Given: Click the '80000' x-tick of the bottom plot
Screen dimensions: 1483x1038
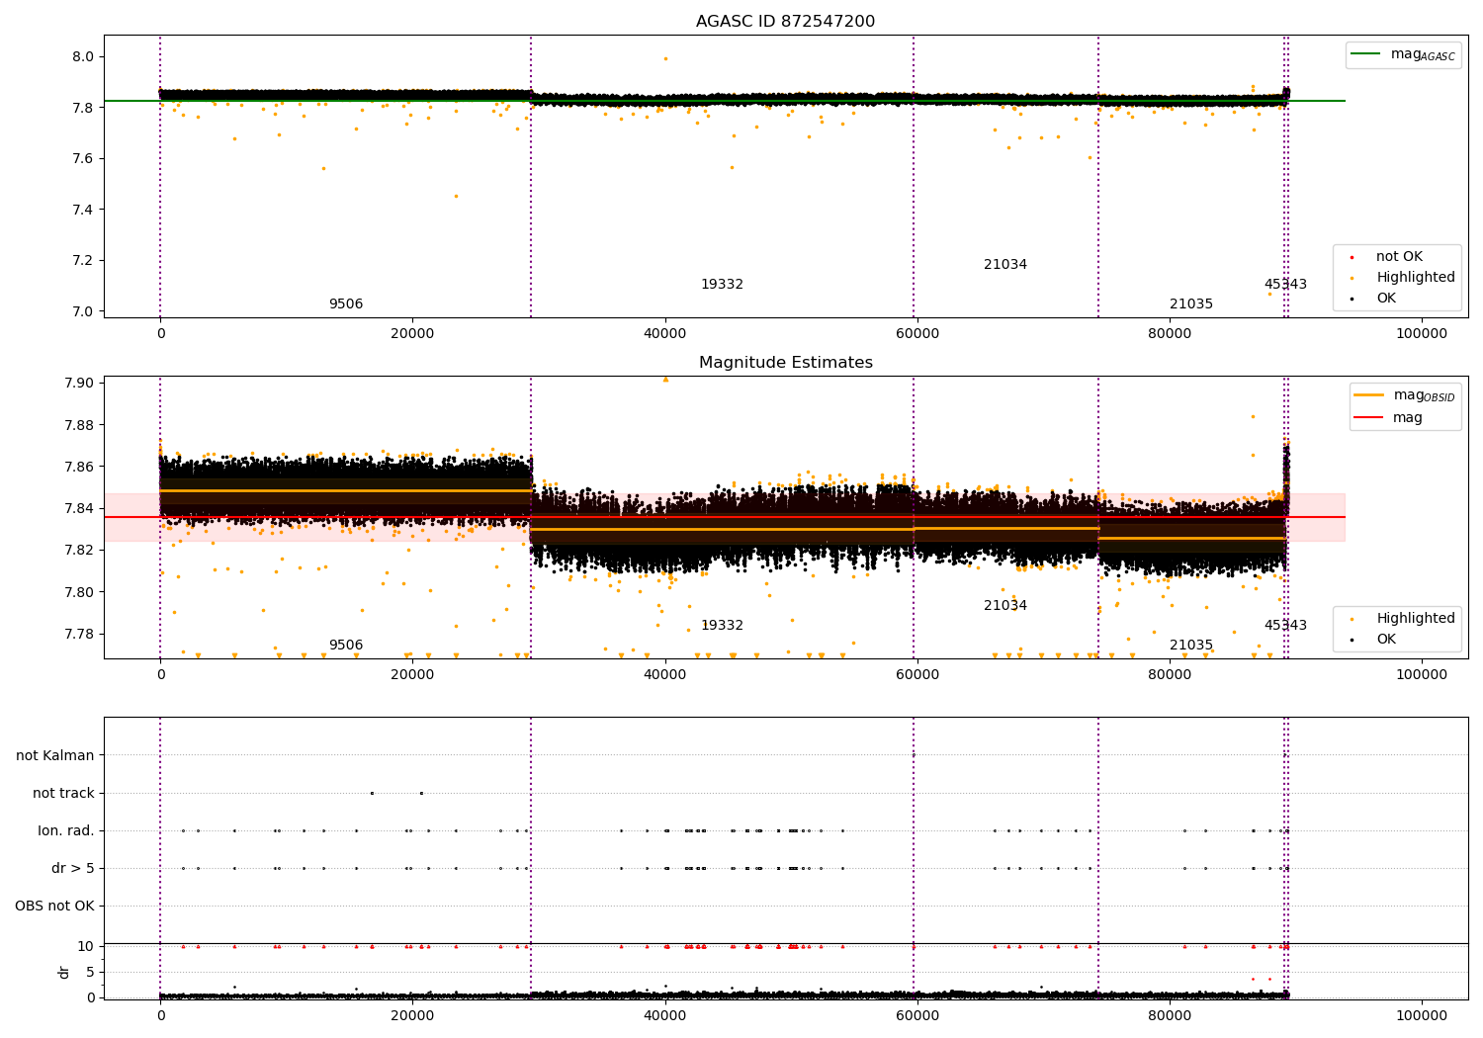Looking at the screenshot, I should 1170,1014.
